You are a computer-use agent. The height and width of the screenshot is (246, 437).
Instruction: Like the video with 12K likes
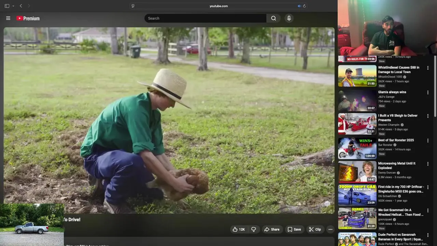(239, 229)
